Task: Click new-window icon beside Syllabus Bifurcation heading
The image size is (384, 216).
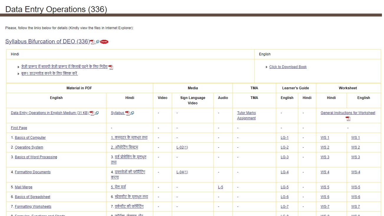Action: pos(98,42)
